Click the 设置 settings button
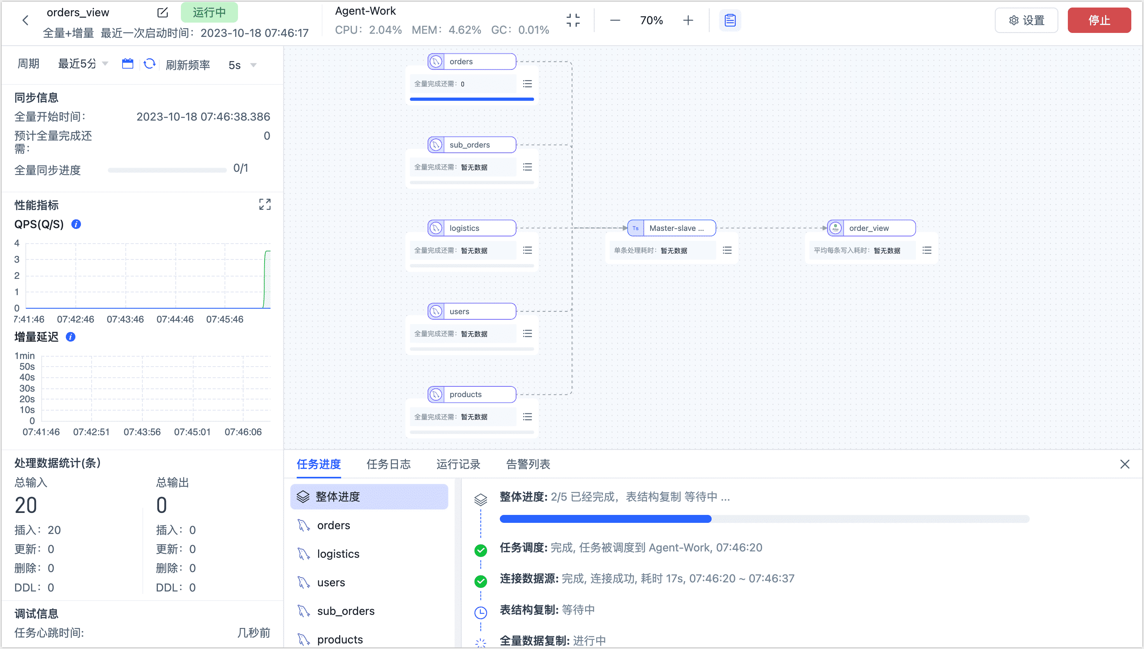1144x649 pixels. [1026, 20]
